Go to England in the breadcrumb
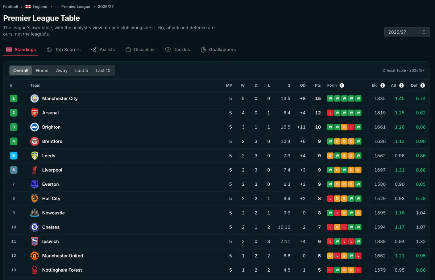435x280 pixels. [x=40, y=7]
